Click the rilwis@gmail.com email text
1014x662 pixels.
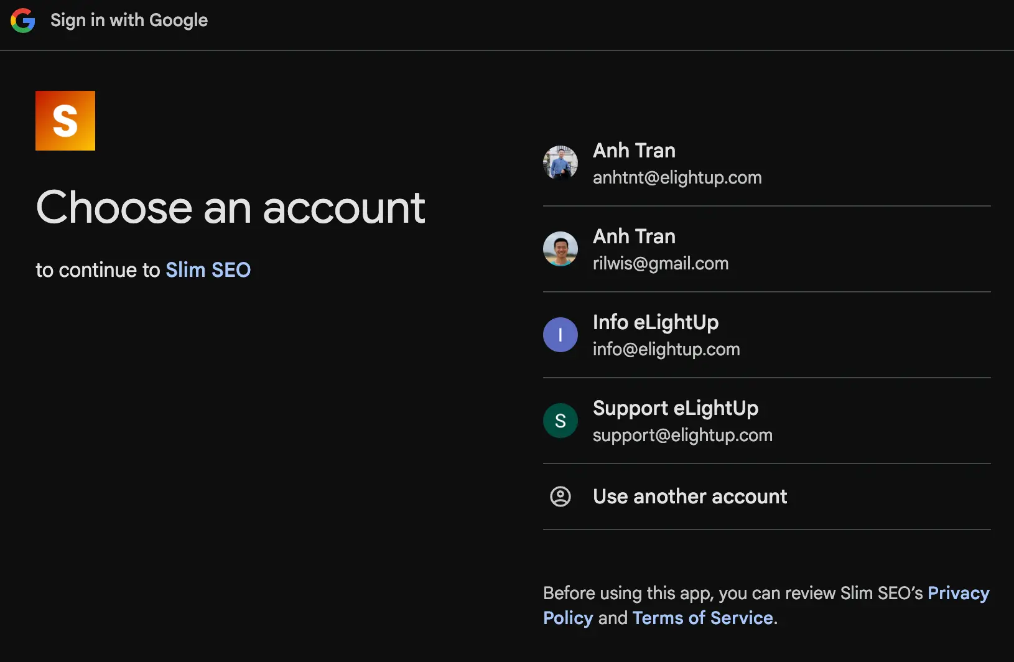661,263
